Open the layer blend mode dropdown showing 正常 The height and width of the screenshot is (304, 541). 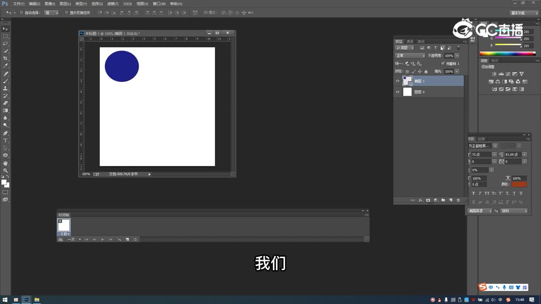410,55
